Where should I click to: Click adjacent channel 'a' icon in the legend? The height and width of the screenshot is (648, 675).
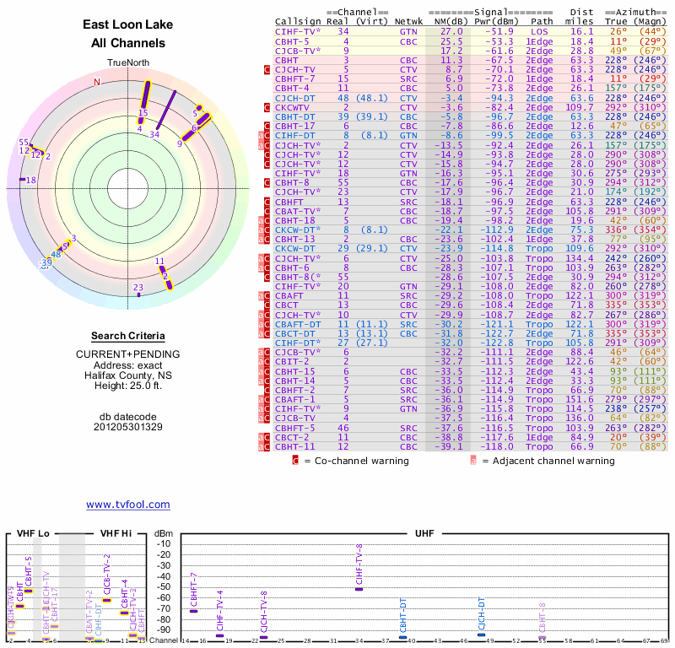click(x=473, y=461)
